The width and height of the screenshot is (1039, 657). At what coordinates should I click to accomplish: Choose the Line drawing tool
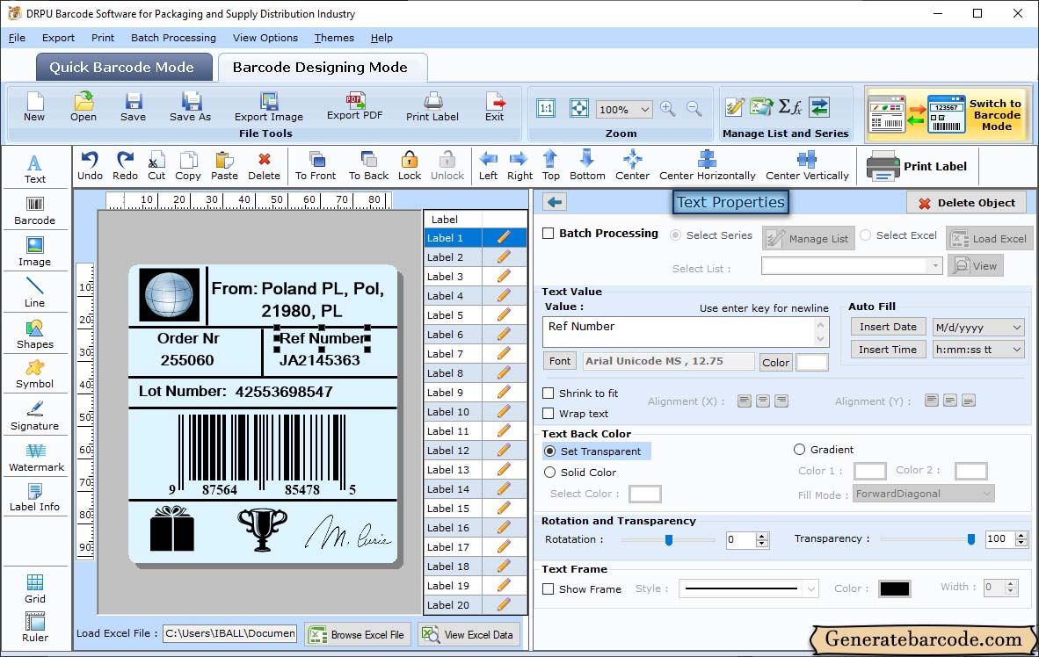35,292
